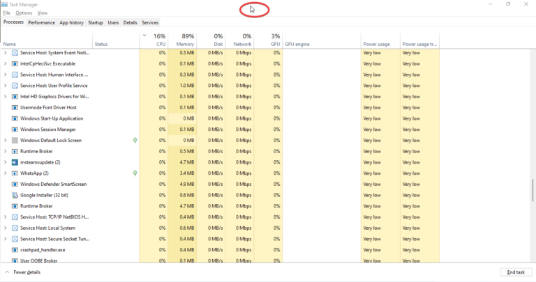Switch to the Performance tab
The width and height of the screenshot is (536, 282).
[x=41, y=22]
